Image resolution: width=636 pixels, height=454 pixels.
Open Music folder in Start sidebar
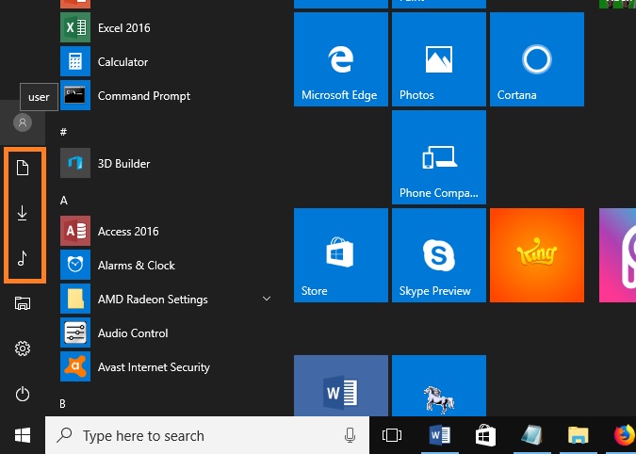pos(23,258)
